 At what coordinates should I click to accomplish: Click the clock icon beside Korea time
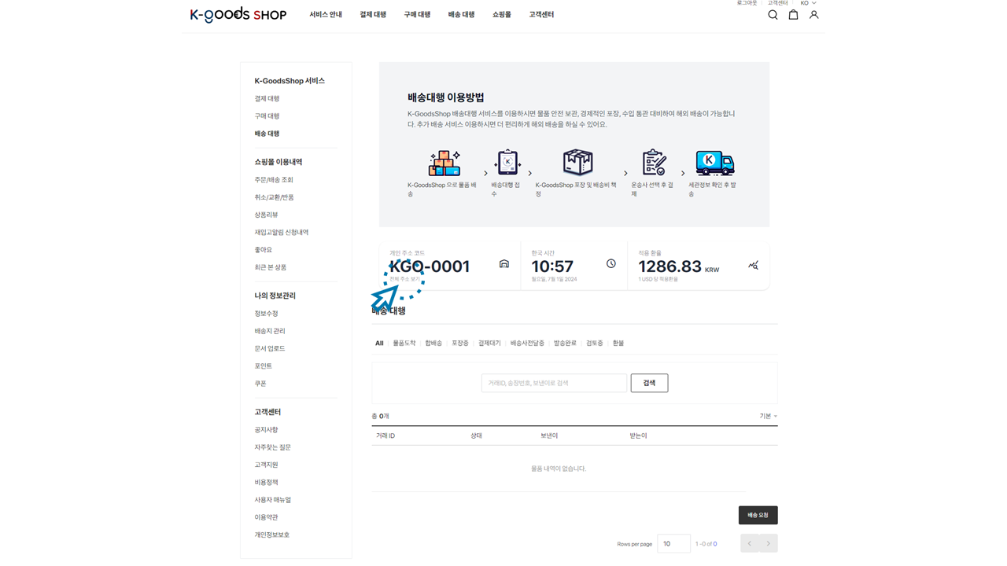pos(611,264)
